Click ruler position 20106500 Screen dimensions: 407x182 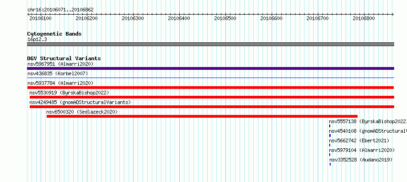point(225,18)
